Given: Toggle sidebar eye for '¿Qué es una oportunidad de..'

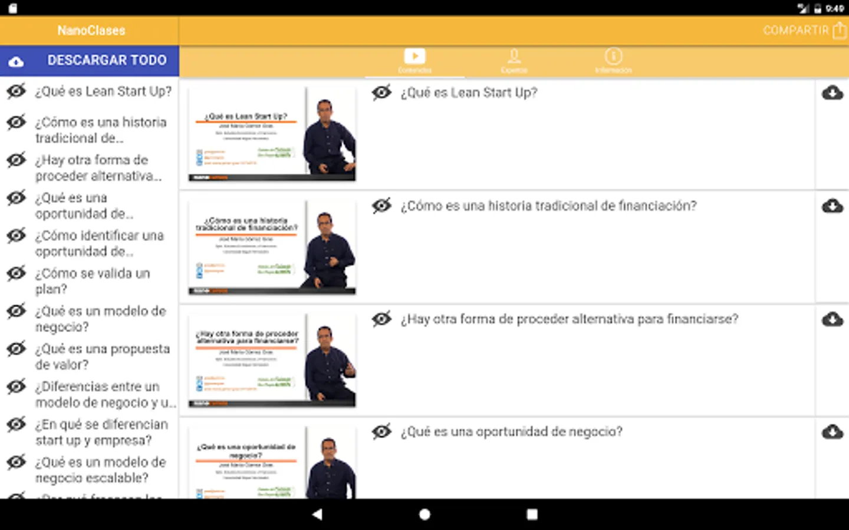Looking at the screenshot, I should tap(17, 197).
